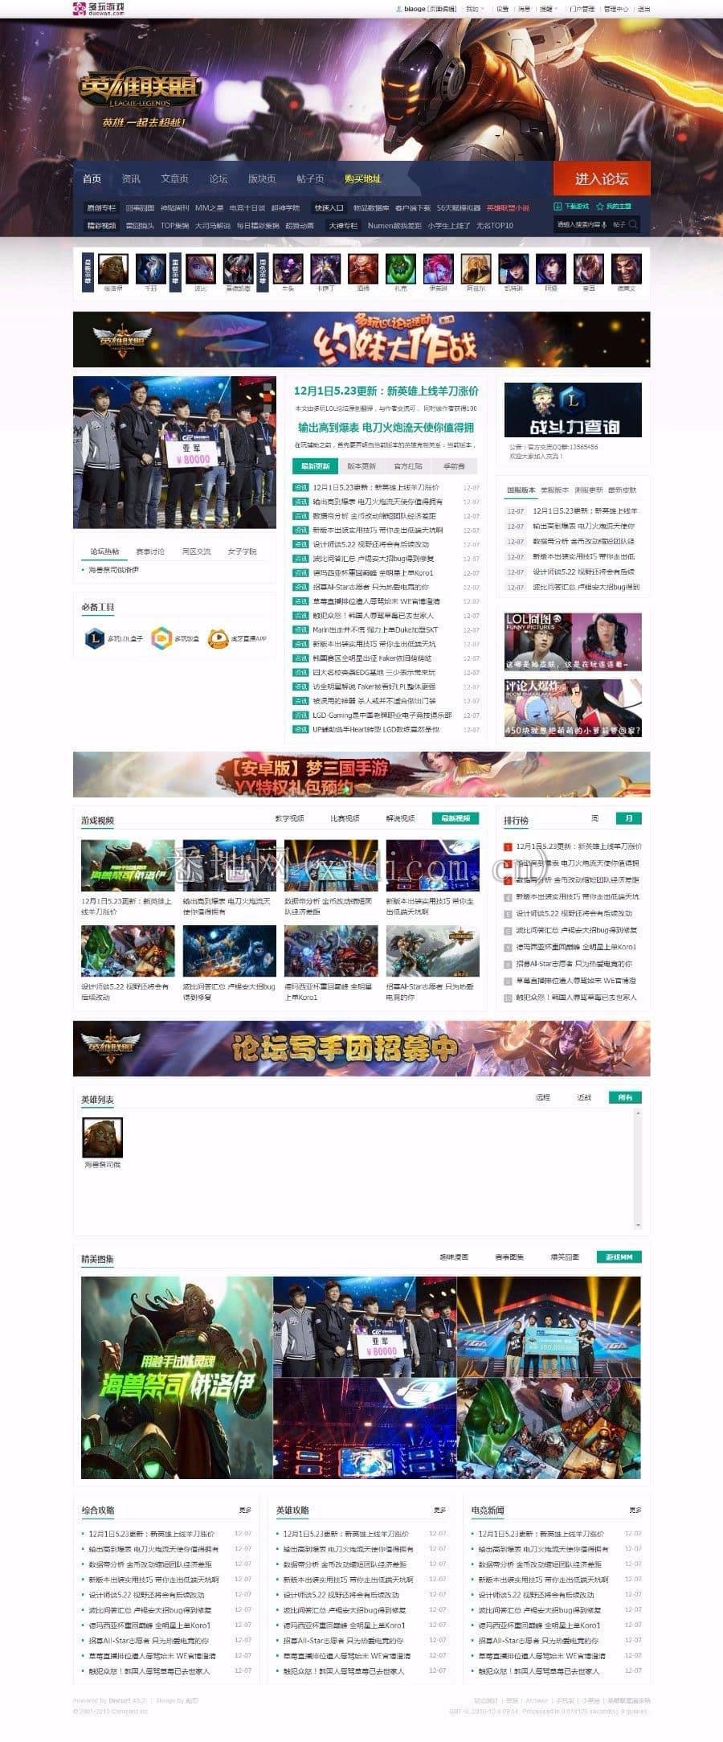Image resolution: width=723 pixels, height=1742 pixels.
Task: Open headline 输出高到爆表 电刀火炮流天使你值得拥
Action: 386,428
